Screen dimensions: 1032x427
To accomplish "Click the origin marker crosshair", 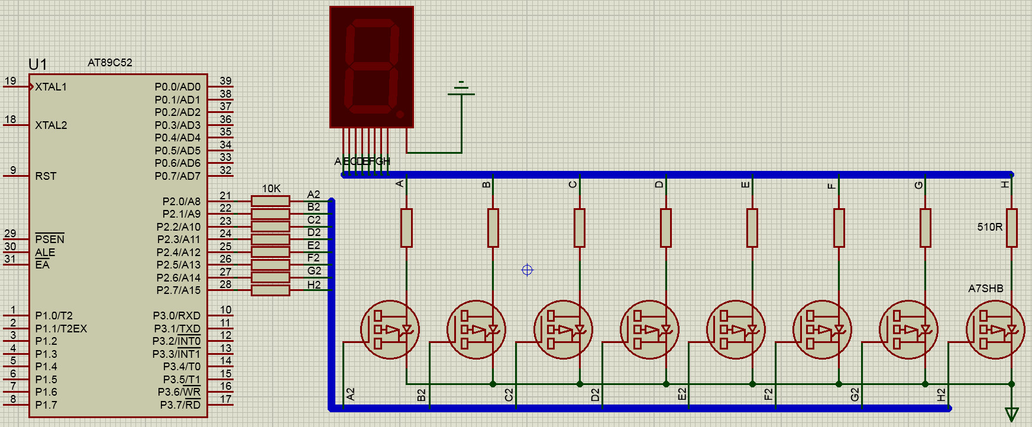I will click(x=527, y=270).
